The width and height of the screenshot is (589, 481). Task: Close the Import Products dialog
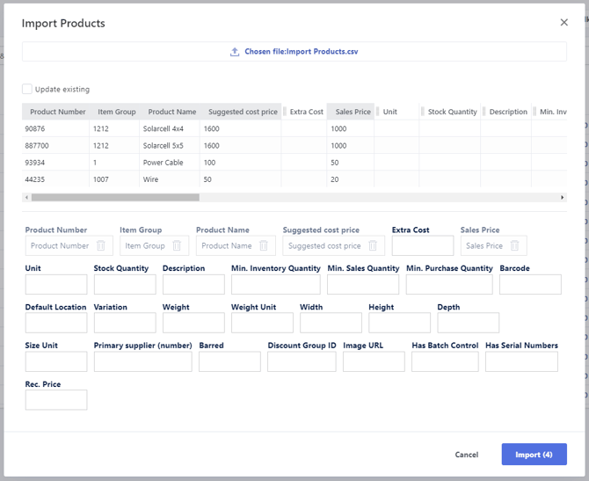click(564, 23)
